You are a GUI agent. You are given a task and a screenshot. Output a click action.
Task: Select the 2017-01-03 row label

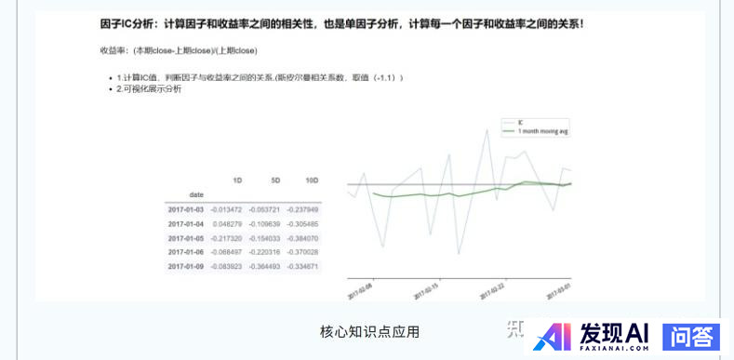pyautogui.click(x=186, y=209)
